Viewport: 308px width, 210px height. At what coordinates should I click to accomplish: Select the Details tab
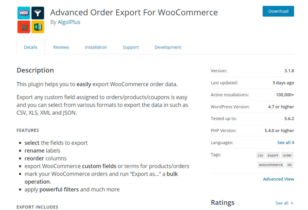(31, 47)
